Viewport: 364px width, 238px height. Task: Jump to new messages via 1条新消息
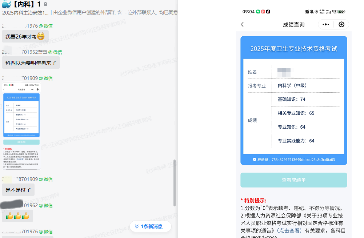tap(150, 226)
